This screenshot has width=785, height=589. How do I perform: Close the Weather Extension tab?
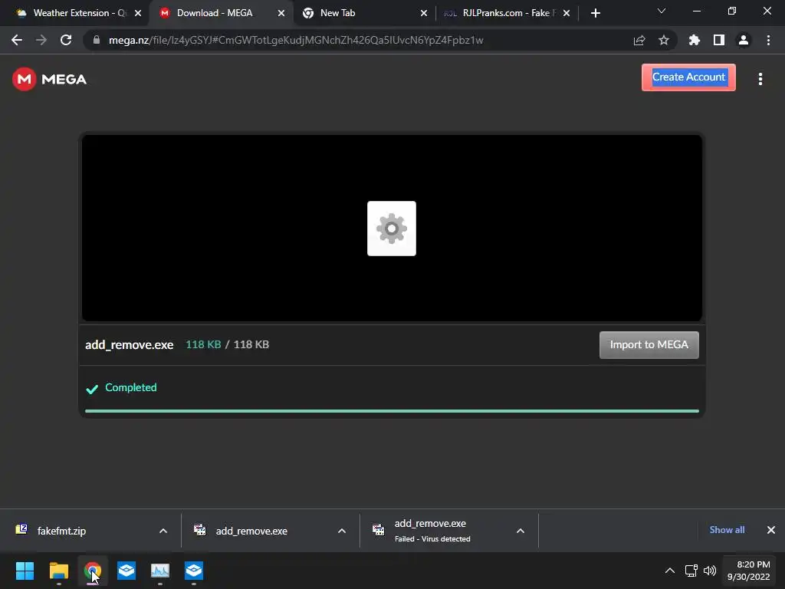(138, 13)
